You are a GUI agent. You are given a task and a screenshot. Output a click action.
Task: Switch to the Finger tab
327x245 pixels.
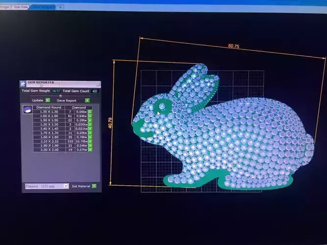5,7
